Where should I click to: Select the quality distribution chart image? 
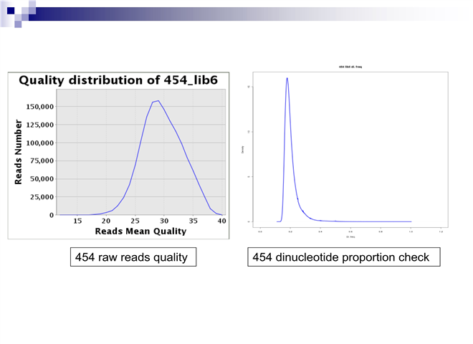point(118,156)
